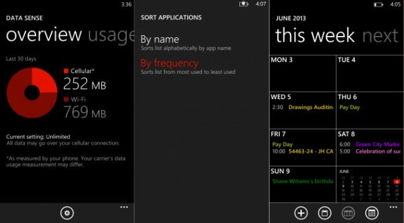Switch to the usage tab
This screenshot has width=404, height=223.
[111, 35]
